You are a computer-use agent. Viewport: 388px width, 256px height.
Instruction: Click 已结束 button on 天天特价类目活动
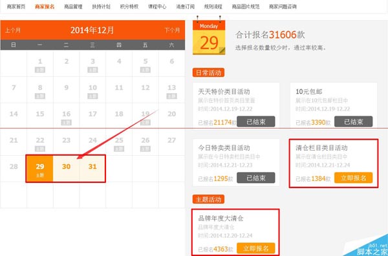[x=256, y=122]
